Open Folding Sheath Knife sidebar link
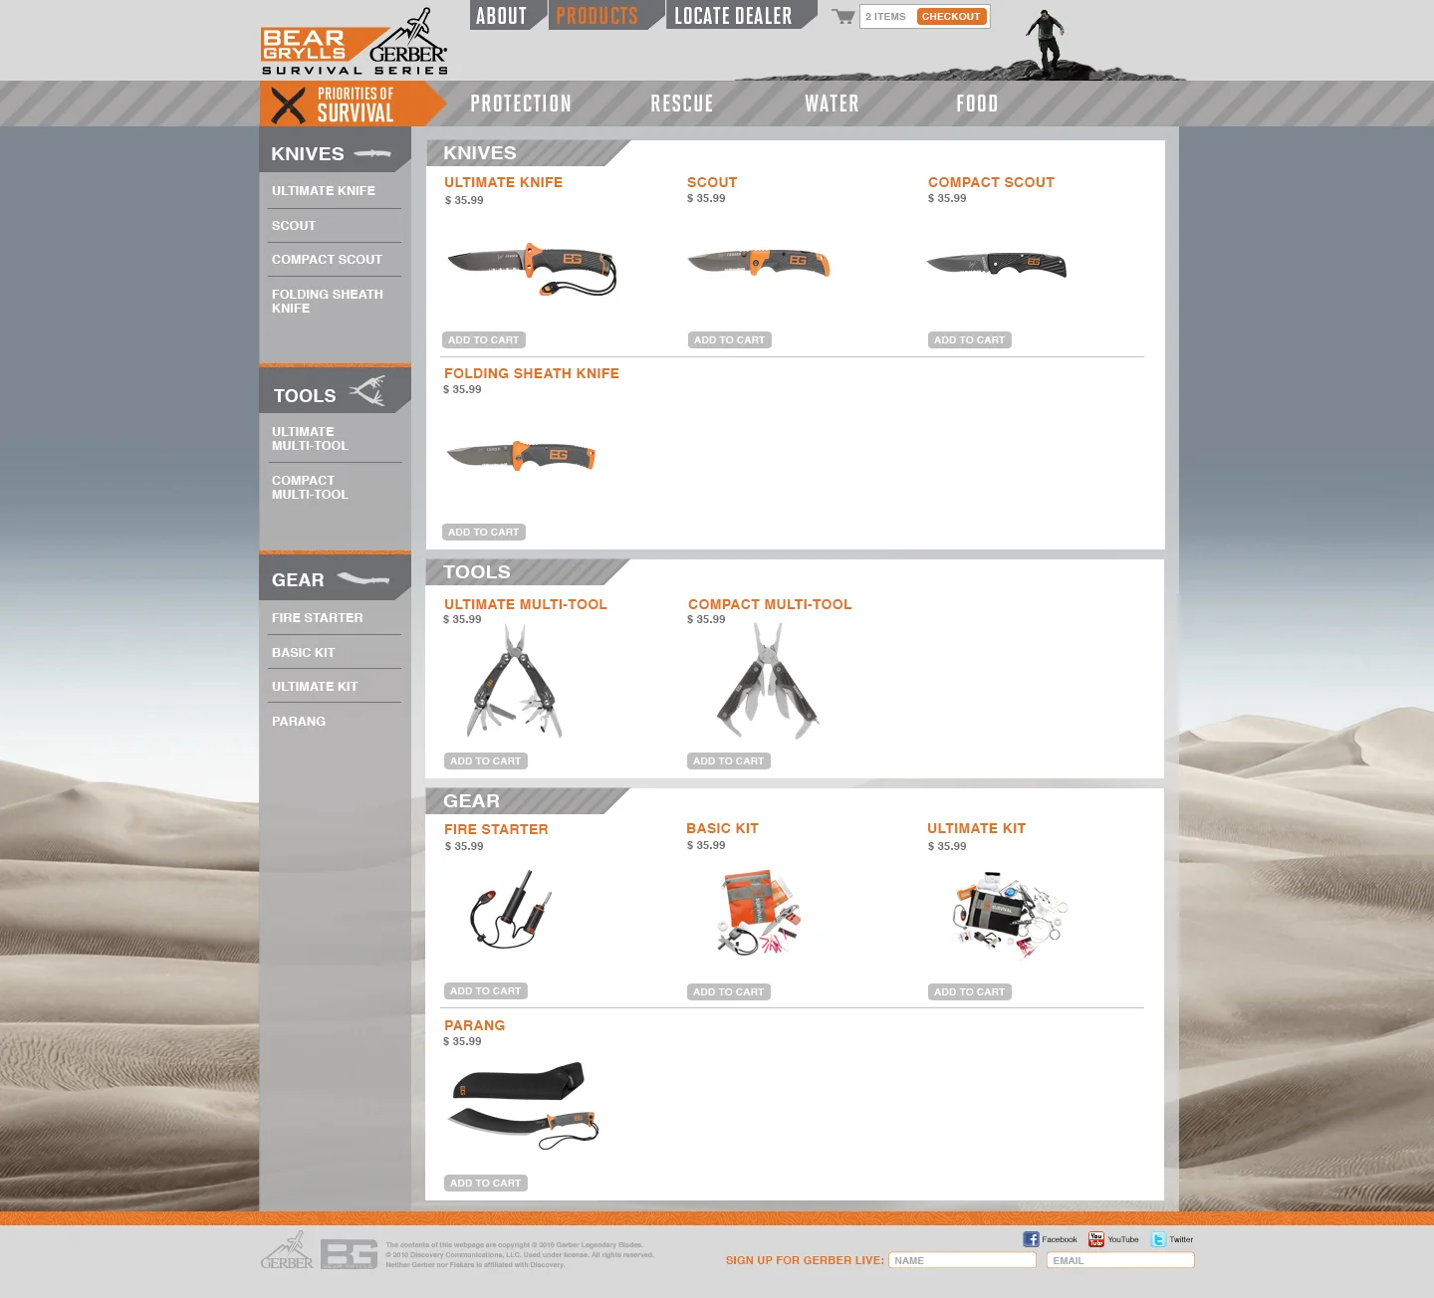 (x=328, y=302)
